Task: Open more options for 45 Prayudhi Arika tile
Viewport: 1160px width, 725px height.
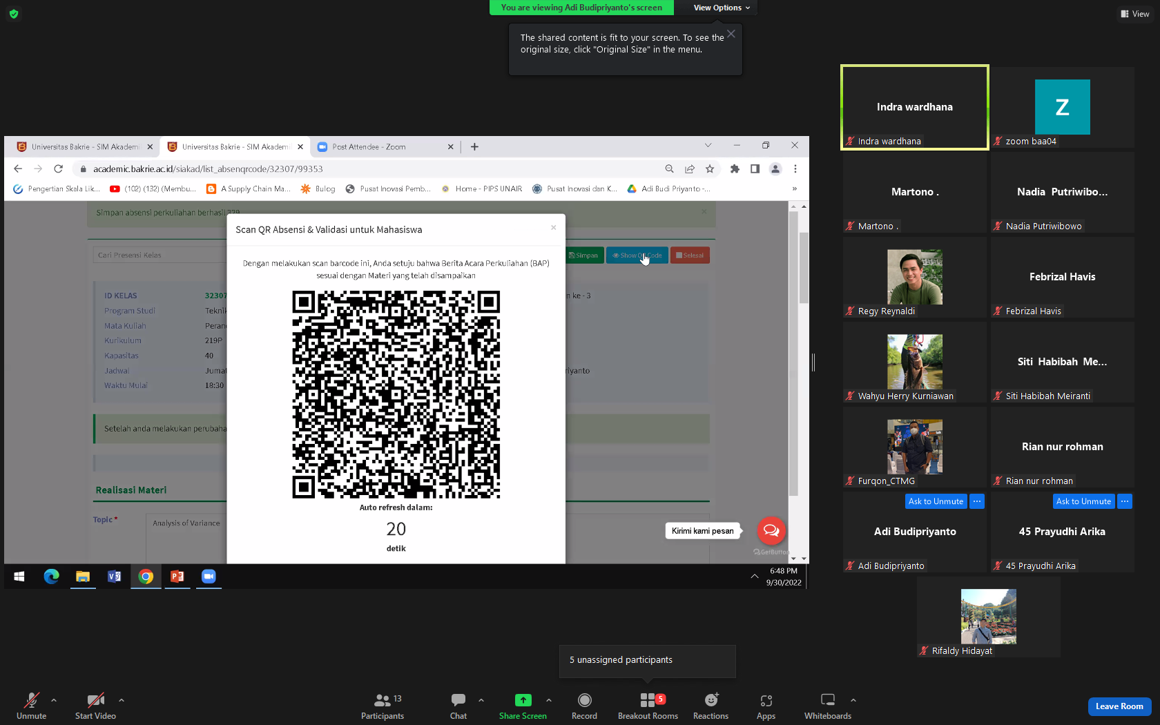Action: tap(1125, 501)
